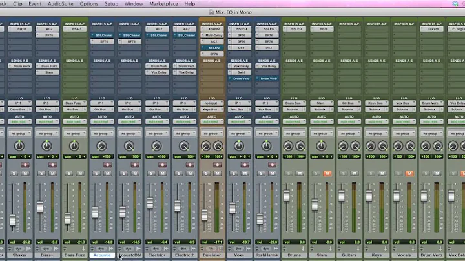This screenshot has width=465, height=261.
Task: Open Swirl send on Vox+ track
Action: 240,72
